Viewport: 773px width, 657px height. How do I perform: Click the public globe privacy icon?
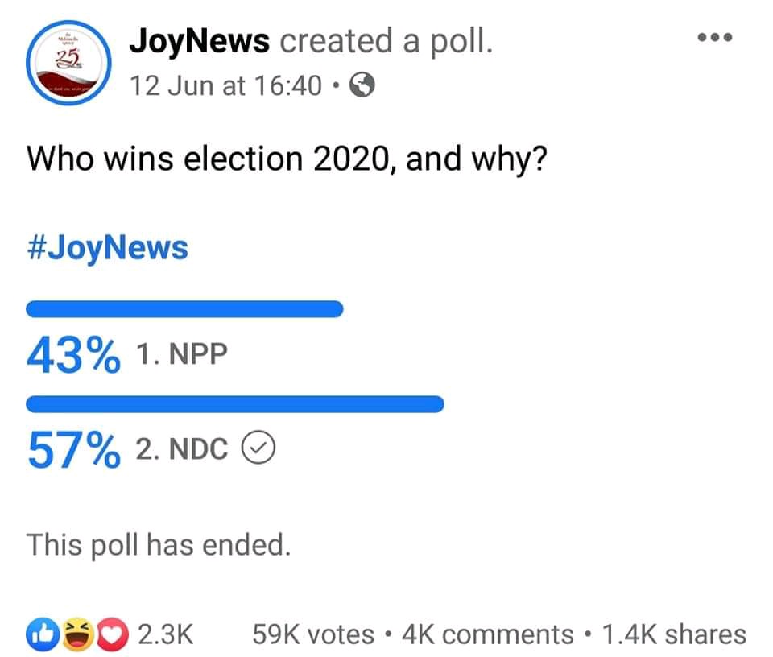tap(363, 85)
